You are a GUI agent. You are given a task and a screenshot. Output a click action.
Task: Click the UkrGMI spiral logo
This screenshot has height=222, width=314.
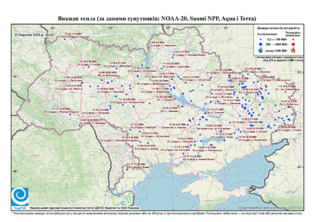[20, 197]
